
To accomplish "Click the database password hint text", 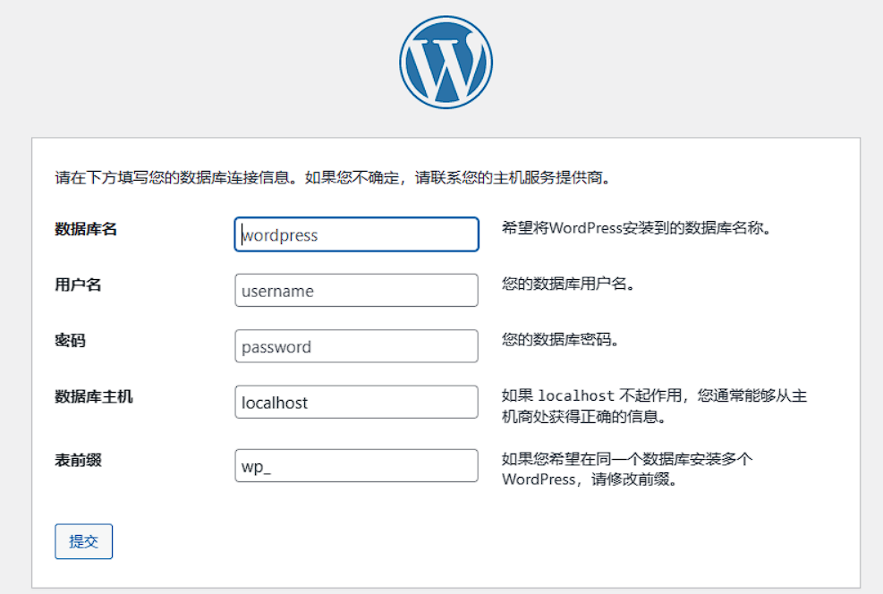I will pos(564,341).
